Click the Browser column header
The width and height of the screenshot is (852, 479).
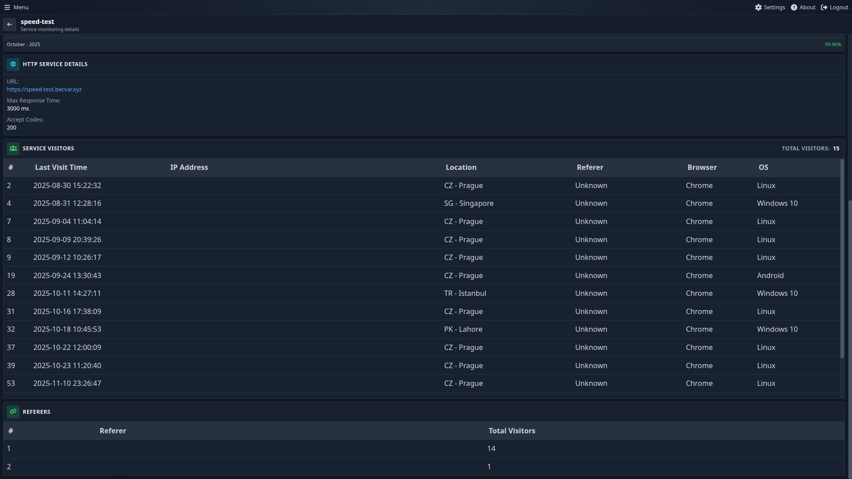coord(702,167)
